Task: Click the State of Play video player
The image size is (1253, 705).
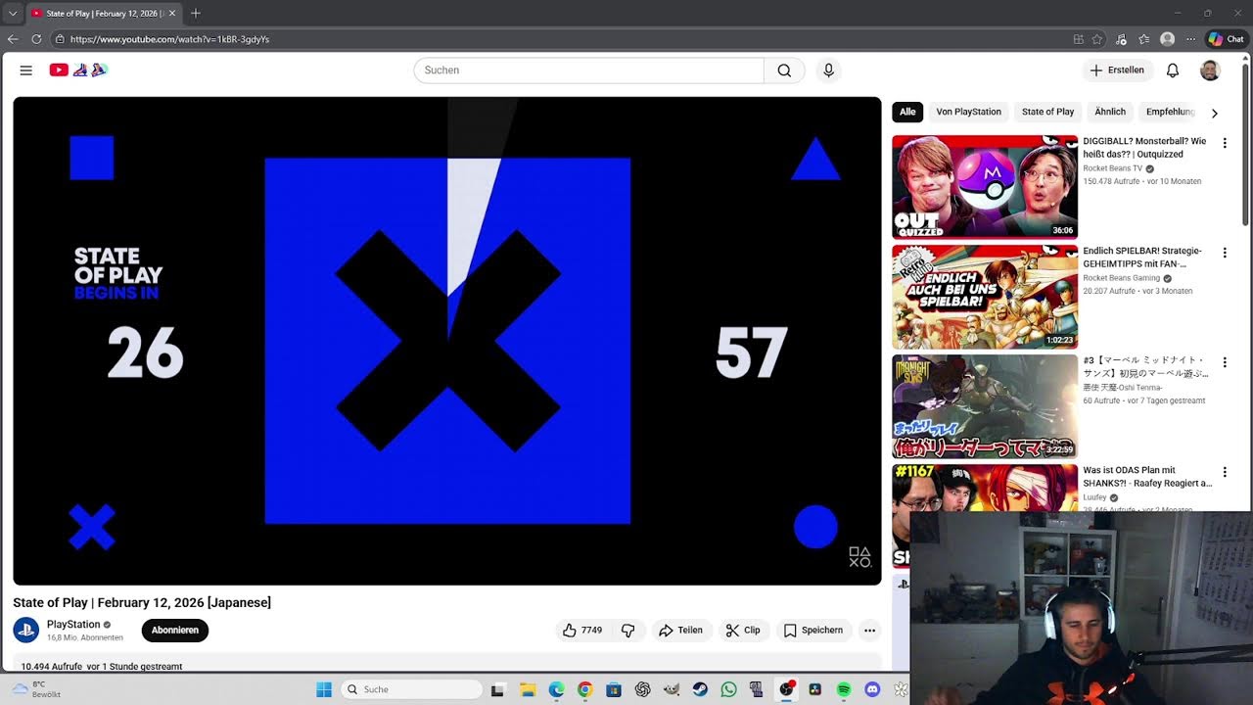Action: click(447, 341)
